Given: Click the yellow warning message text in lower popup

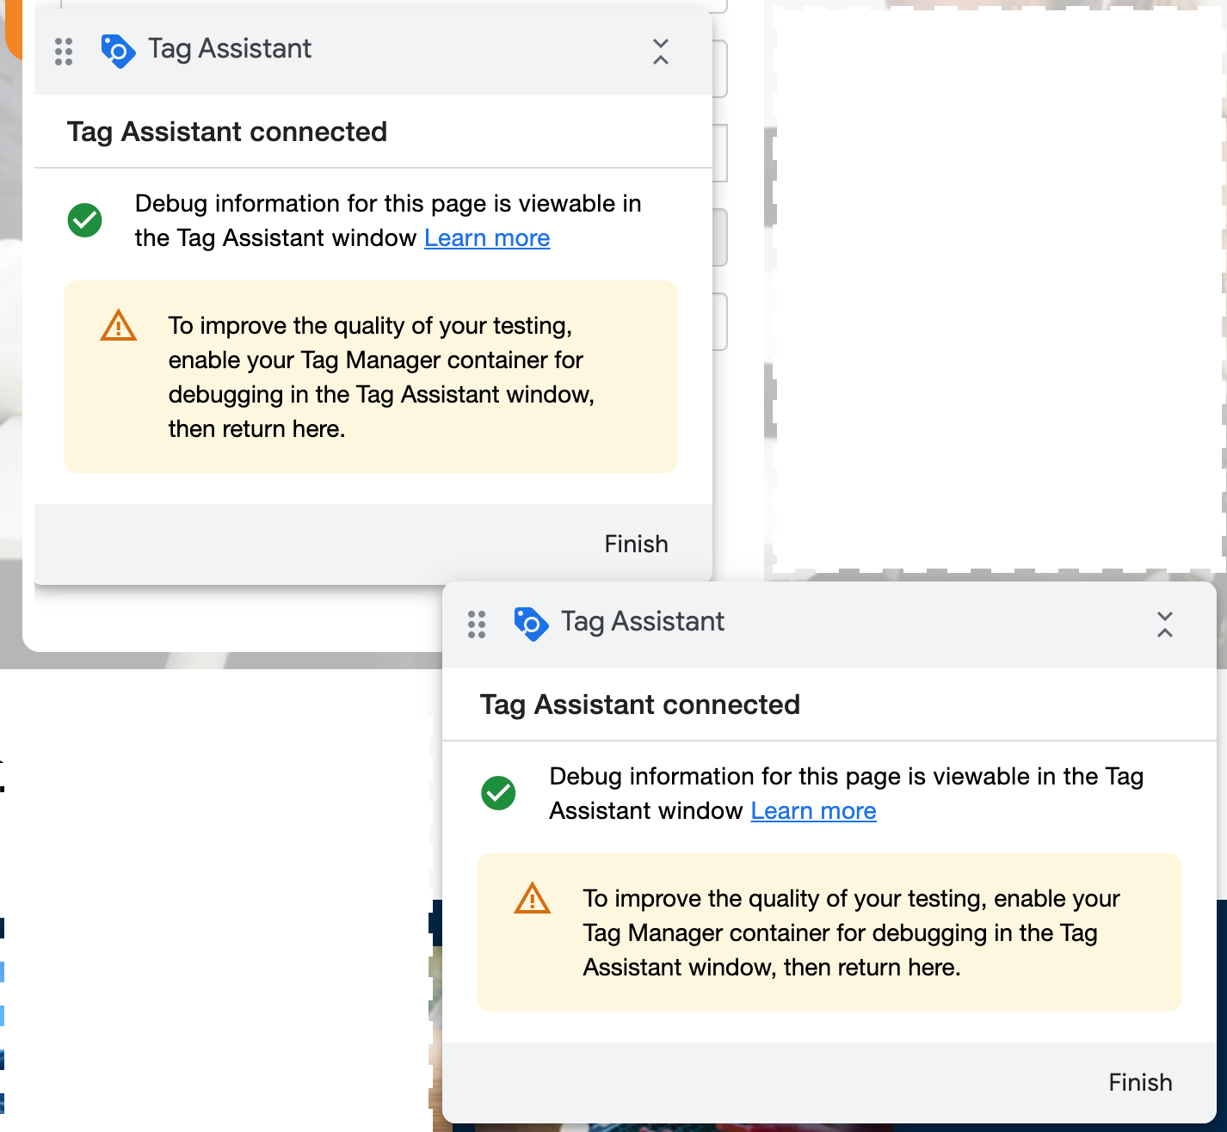Looking at the screenshot, I should pos(850,932).
